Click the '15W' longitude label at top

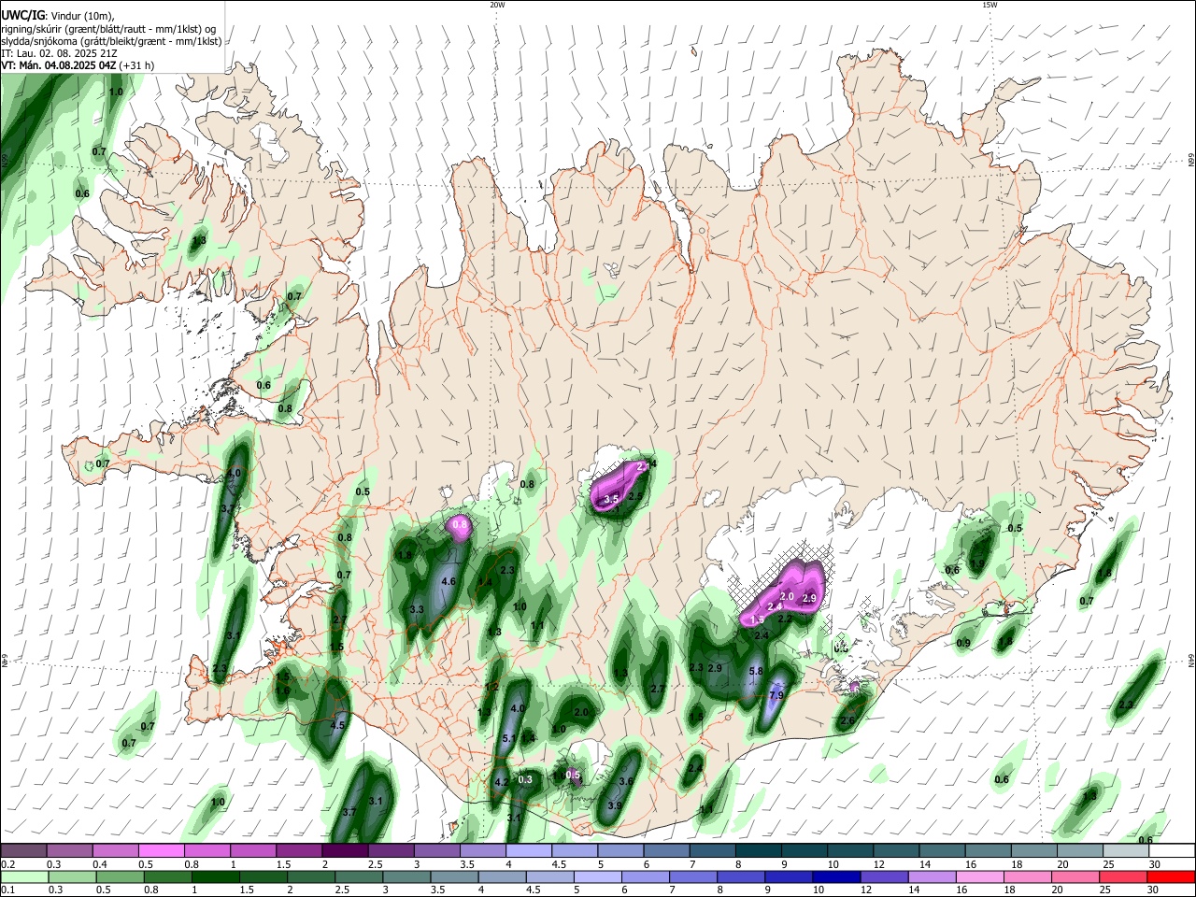click(990, 5)
